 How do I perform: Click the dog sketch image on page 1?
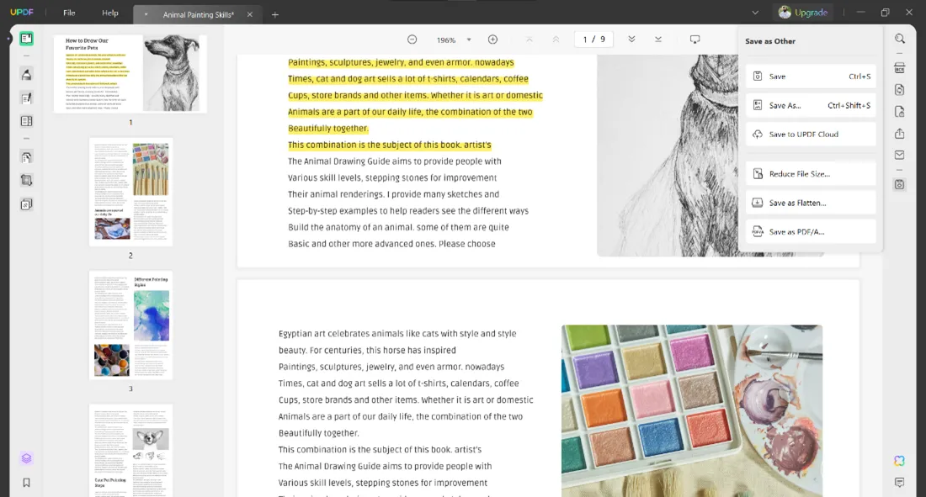point(668,156)
